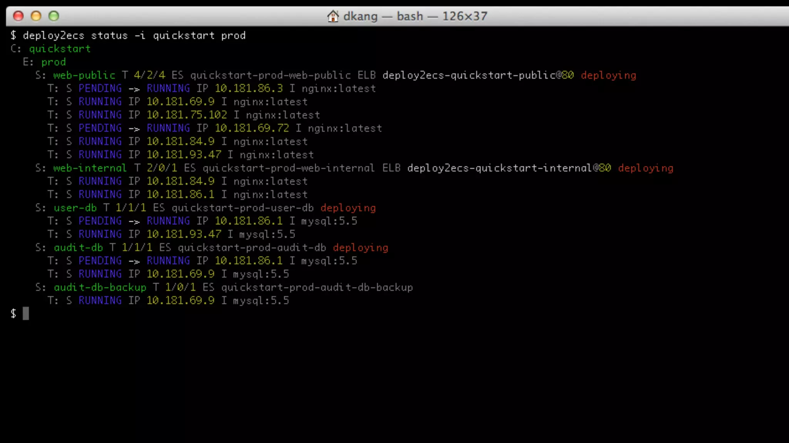
Task: Click the 'web-public' service name
Action: (x=84, y=75)
